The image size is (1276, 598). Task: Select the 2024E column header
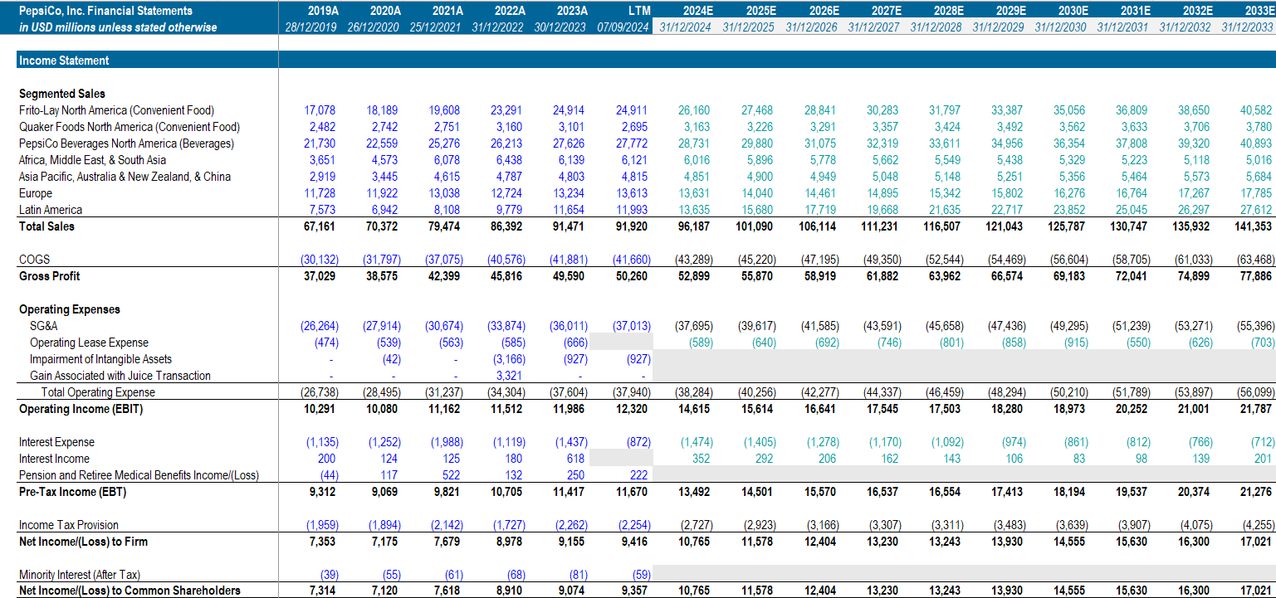click(x=696, y=11)
